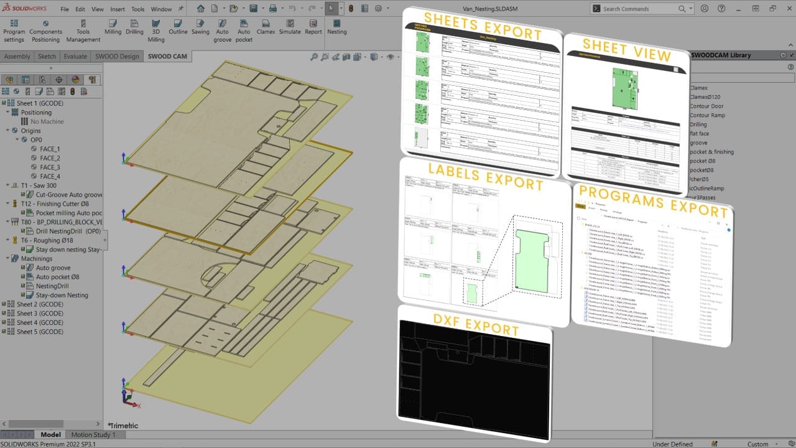796x448 pixels.
Task: Select the 3D Milling tool
Action: pos(156,31)
